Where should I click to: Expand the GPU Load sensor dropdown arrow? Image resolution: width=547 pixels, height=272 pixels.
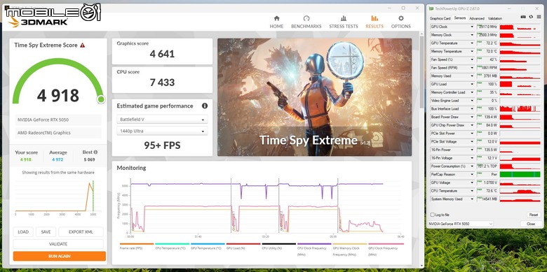point(473,84)
